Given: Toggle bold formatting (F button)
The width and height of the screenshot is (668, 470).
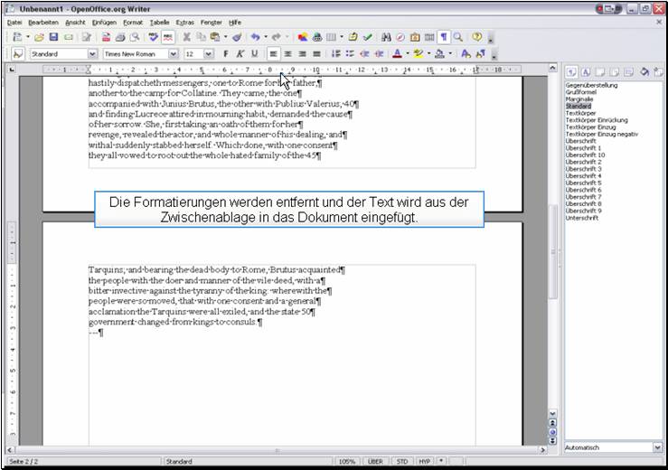Looking at the screenshot, I should pos(225,53).
